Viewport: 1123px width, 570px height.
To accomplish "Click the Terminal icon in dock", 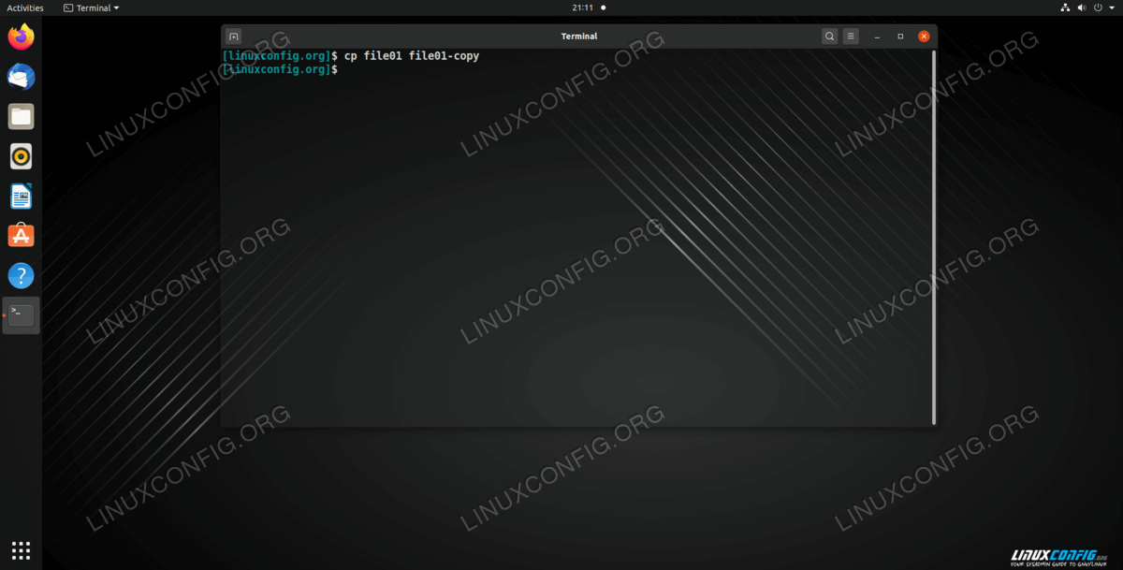I will [21, 315].
